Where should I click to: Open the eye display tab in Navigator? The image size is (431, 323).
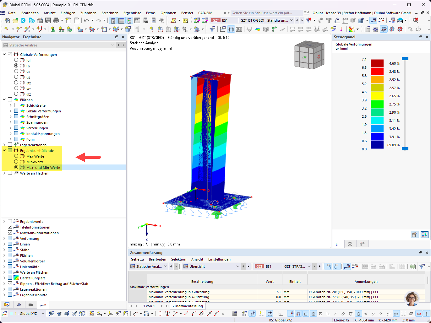click(x=19, y=305)
